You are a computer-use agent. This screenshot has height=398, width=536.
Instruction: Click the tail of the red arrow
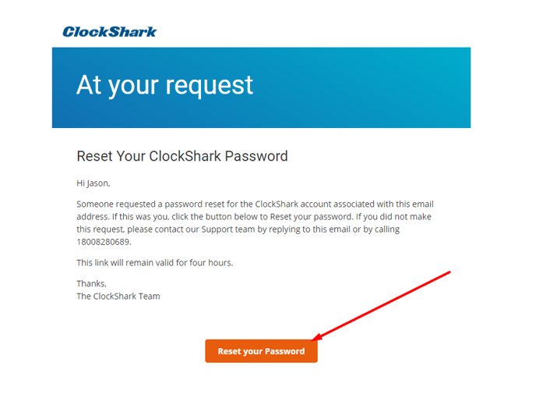[x=449, y=272]
